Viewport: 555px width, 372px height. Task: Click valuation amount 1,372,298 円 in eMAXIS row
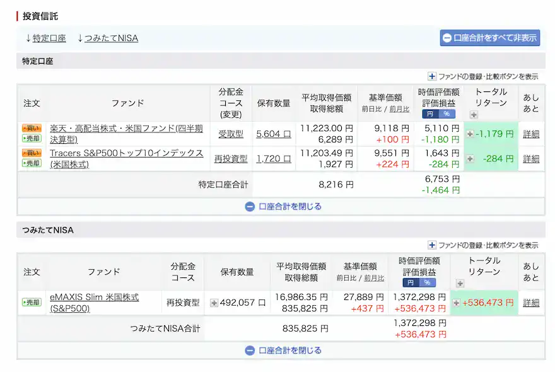(419, 297)
